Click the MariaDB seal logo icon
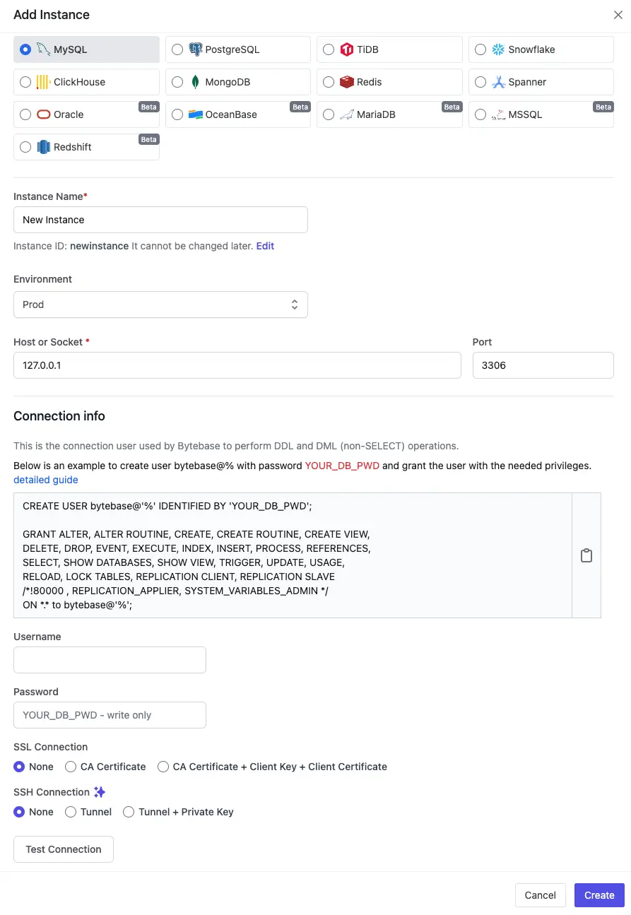 click(x=347, y=114)
